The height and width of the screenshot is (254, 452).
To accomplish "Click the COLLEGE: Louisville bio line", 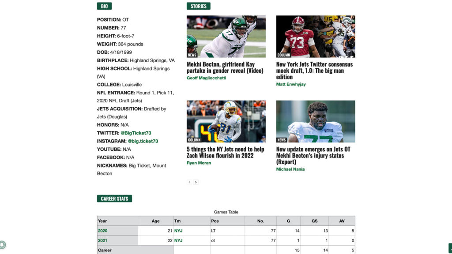I will (119, 85).
